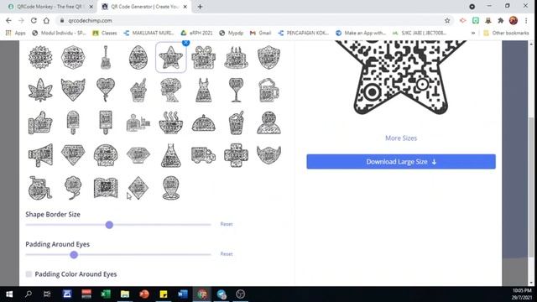
Task: Open the Gmail bookmark
Action: pyautogui.click(x=261, y=33)
